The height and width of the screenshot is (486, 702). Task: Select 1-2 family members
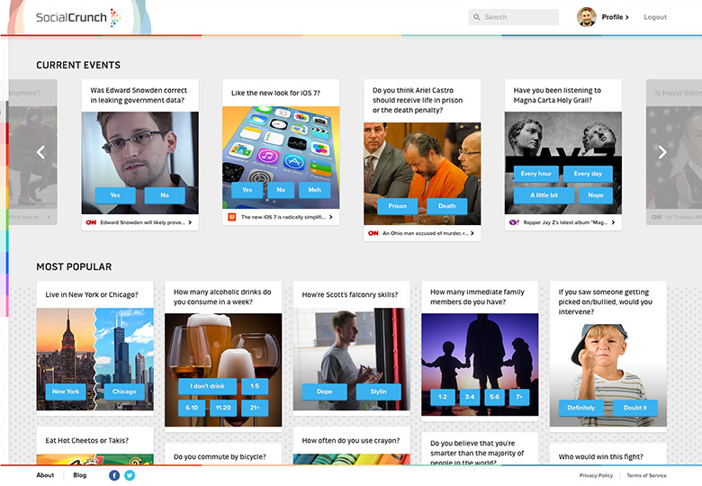click(x=442, y=397)
